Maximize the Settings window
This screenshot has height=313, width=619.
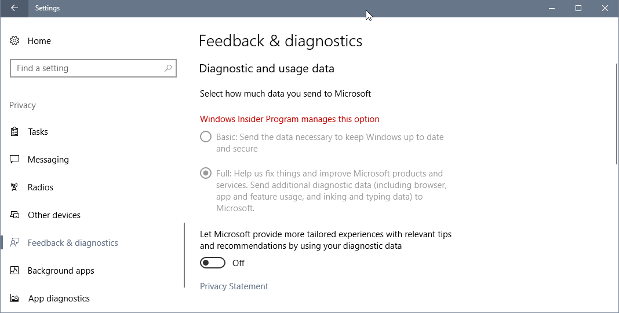(578, 8)
